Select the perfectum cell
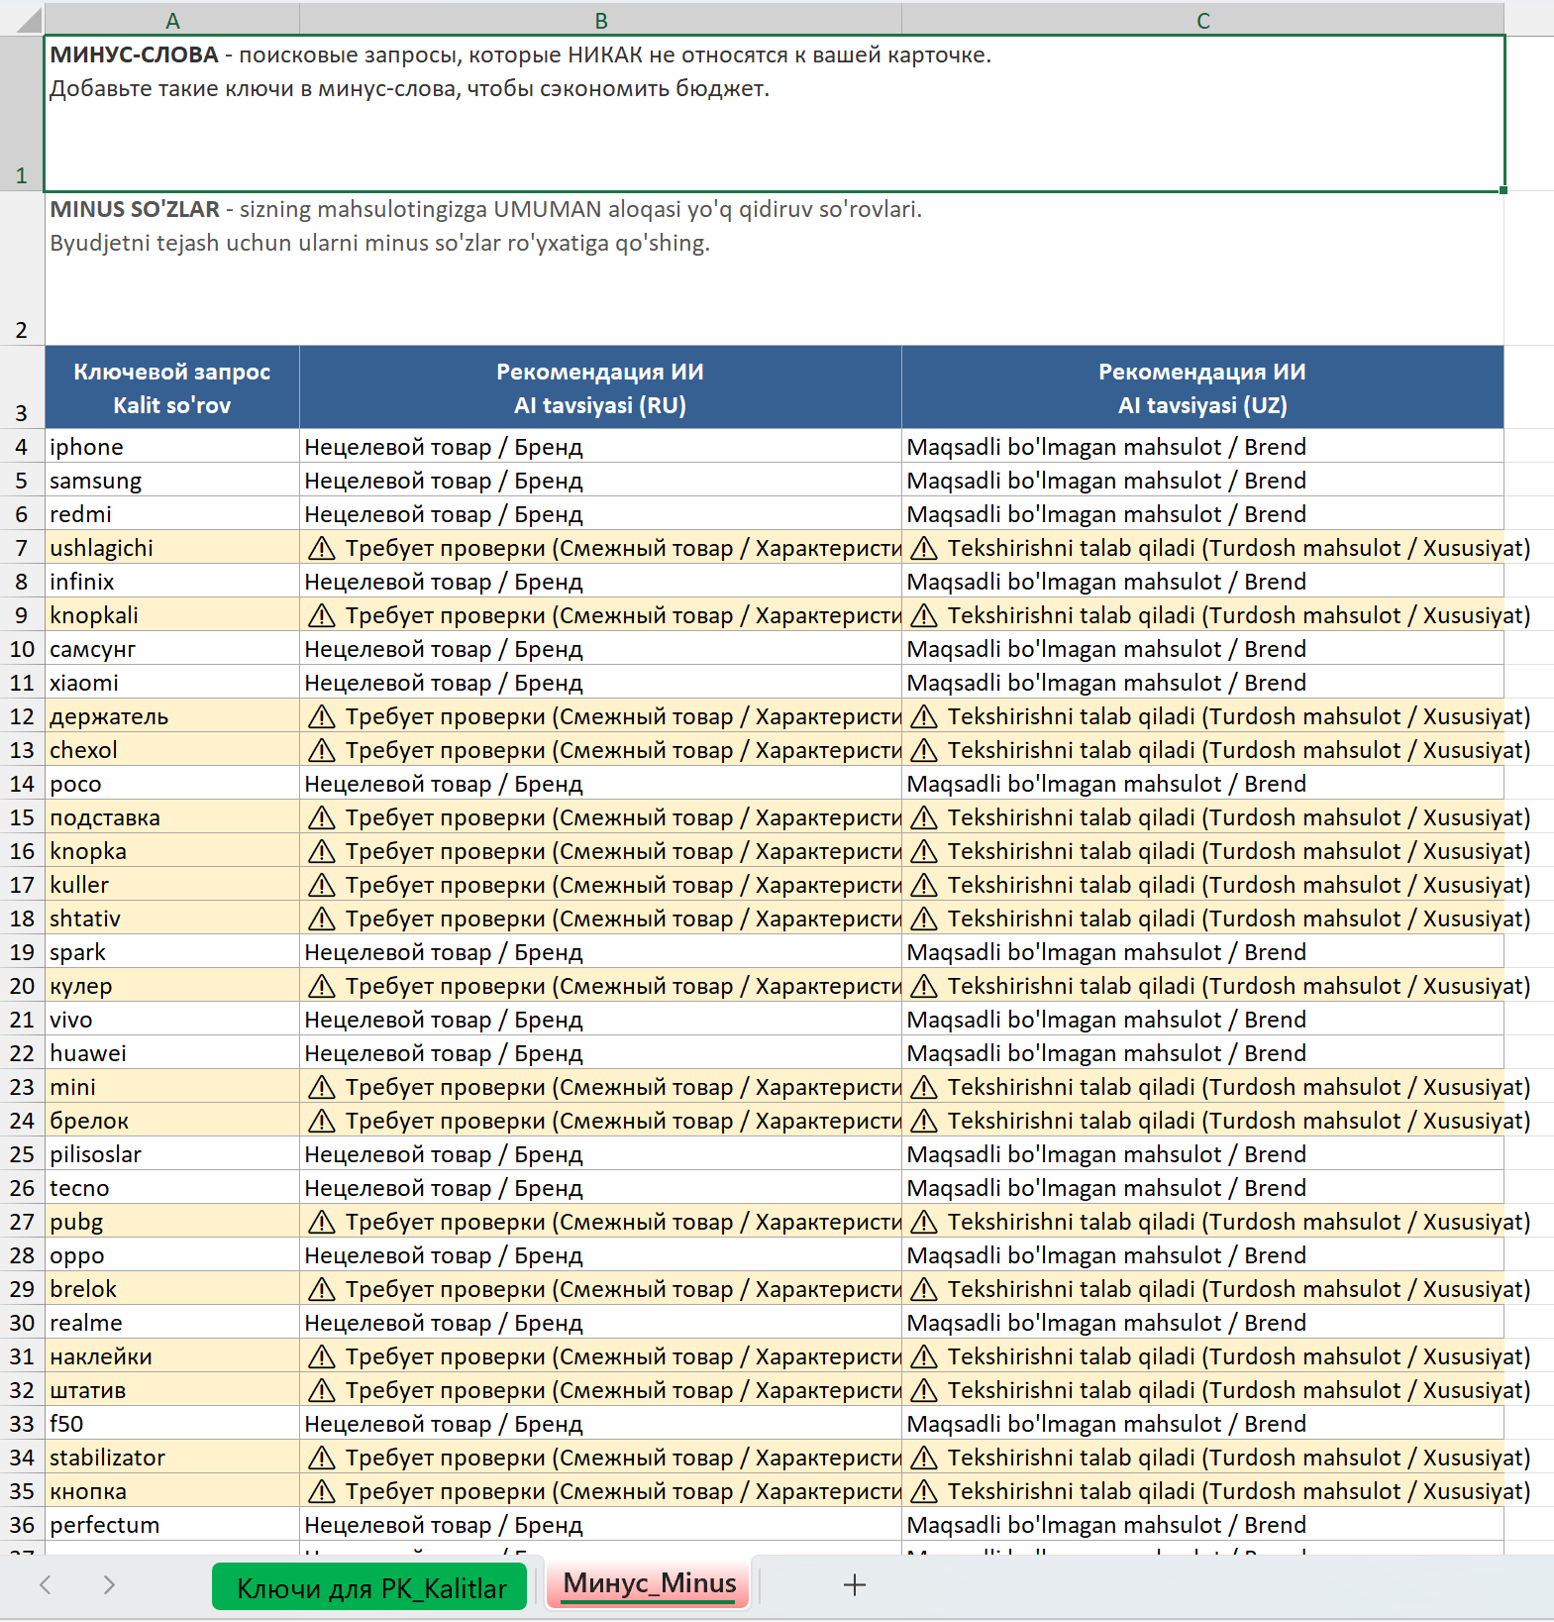Image resolution: width=1554 pixels, height=1622 pixels. pos(172,1524)
